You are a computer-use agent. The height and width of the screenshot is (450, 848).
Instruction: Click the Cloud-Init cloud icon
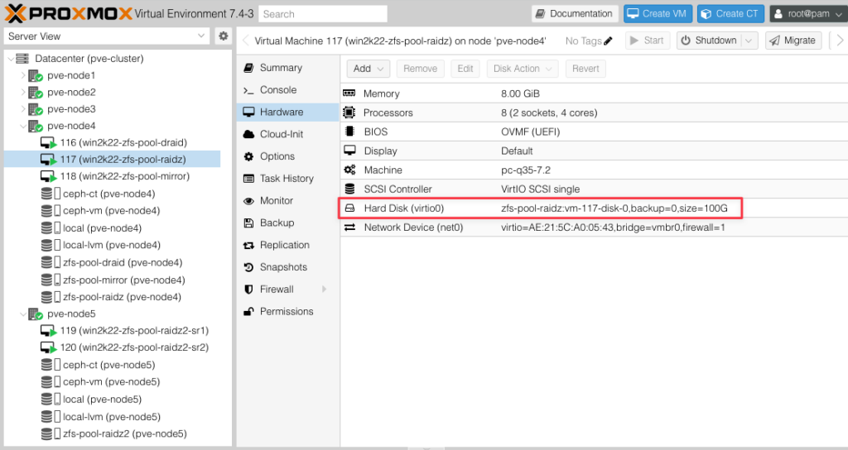pyautogui.click(x=248, y=134)
